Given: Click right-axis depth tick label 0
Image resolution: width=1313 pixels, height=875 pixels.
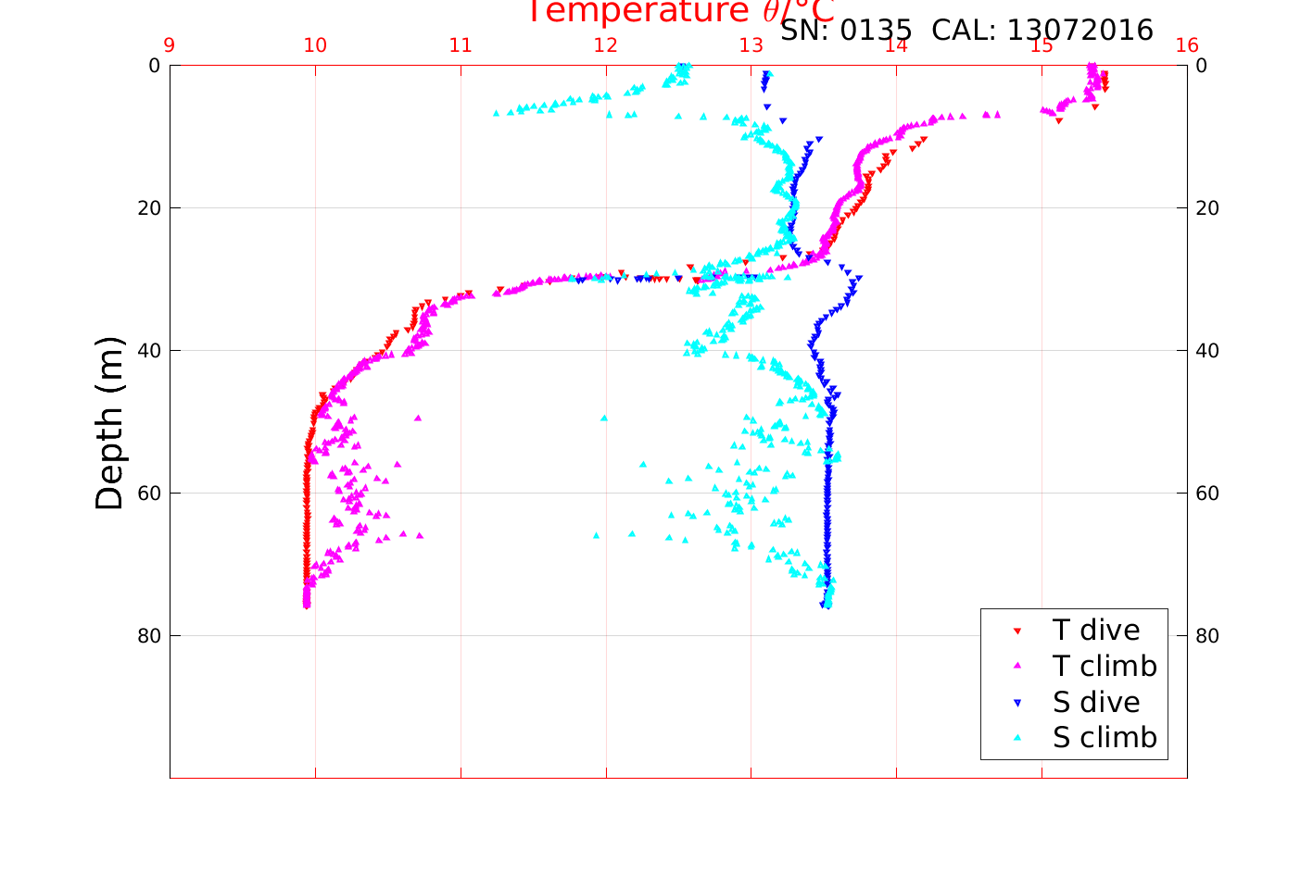Looking at the screenshot, I should point(1202,66).
